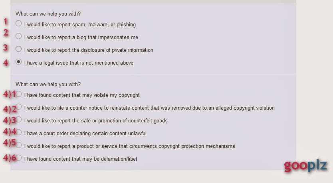
Task: Click the "report spam, malware, or phishing" label
Action: (x=80, y=25)
